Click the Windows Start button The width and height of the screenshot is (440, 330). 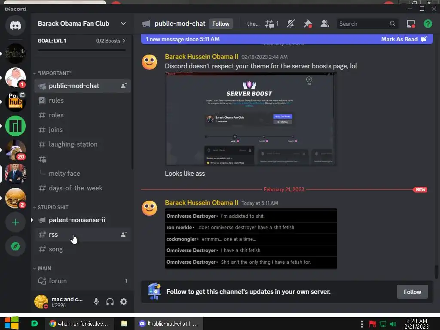pyautogui.click(x=12, y=324)
